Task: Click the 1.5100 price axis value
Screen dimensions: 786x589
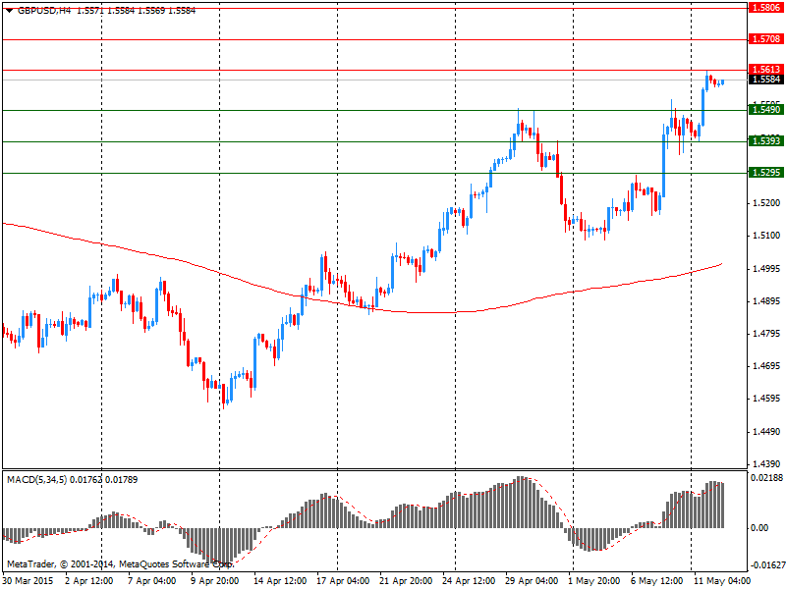Action: (x=766, y=236)
